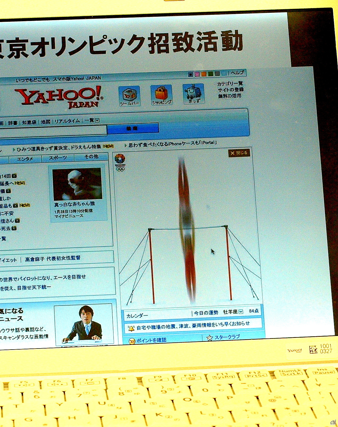
Task: Select the pink theme color swatch
Action: click(x=197, y=75)
